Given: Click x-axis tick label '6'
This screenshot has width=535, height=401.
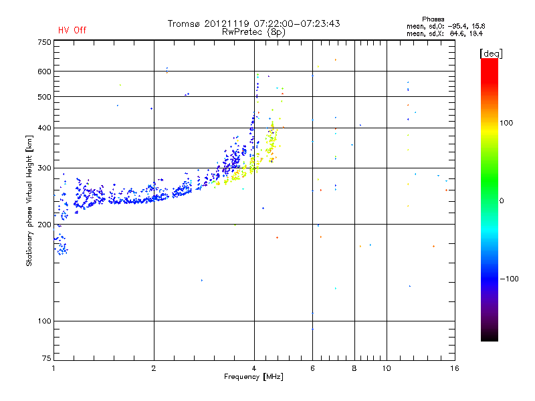Looking at the screenshot, I should pyautogui.click(x=312, y=368).
